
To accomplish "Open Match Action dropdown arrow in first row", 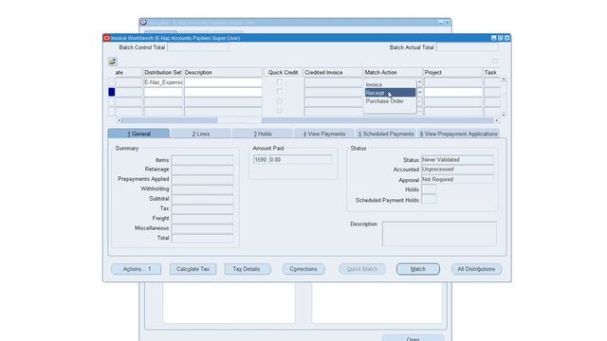I will (419, 82).
